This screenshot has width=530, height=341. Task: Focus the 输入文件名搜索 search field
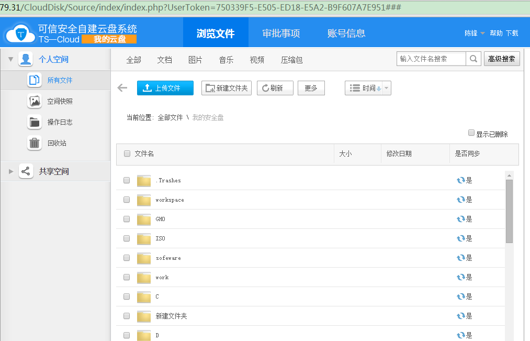click(x=431, y=59)
